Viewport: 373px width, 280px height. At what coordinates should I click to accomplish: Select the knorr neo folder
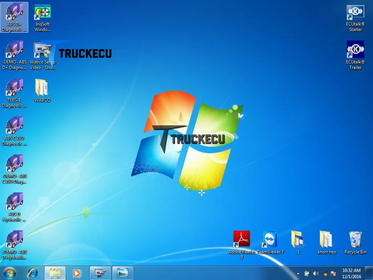[x=327, y=242]
